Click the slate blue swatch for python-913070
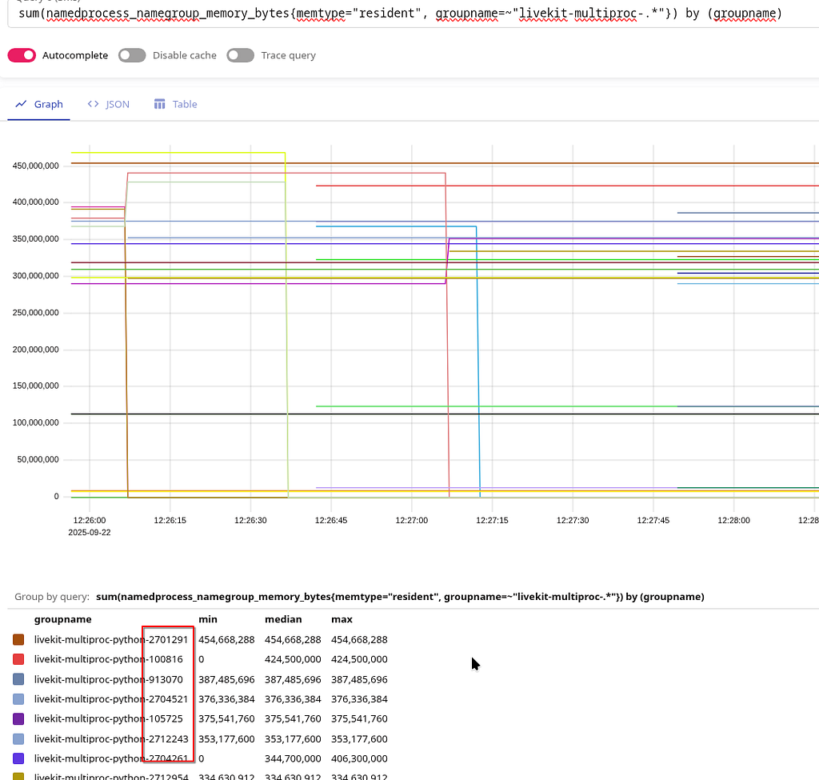Screen dimensions: 819x780 coord(18,679)
